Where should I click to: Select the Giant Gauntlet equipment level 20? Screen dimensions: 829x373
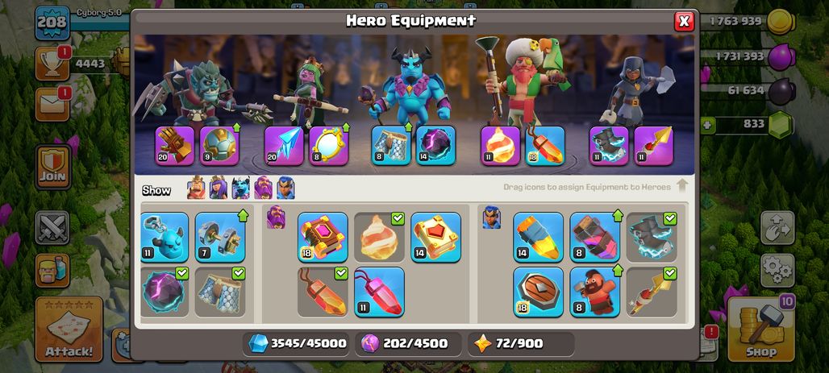coord(174,146)
